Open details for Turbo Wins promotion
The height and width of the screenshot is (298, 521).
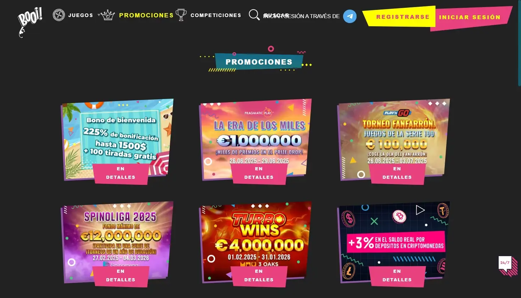[259, 276]
